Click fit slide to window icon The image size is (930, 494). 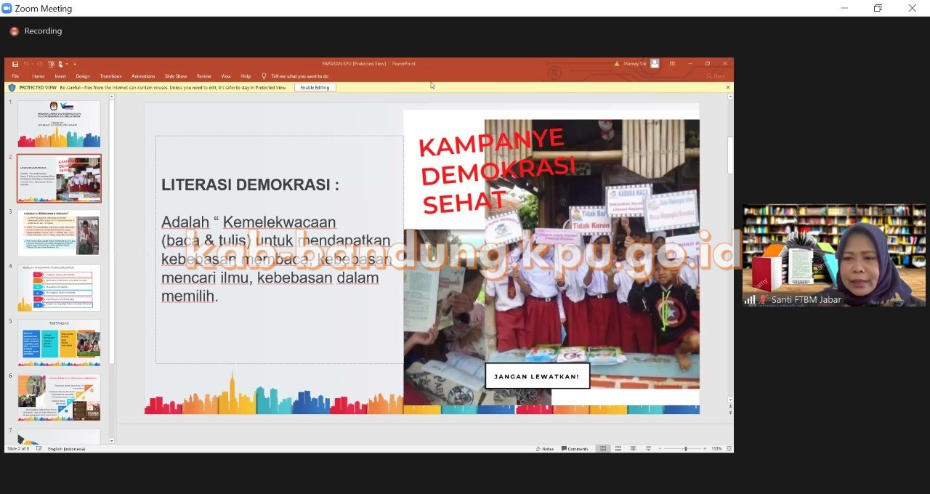coord(727,449)
